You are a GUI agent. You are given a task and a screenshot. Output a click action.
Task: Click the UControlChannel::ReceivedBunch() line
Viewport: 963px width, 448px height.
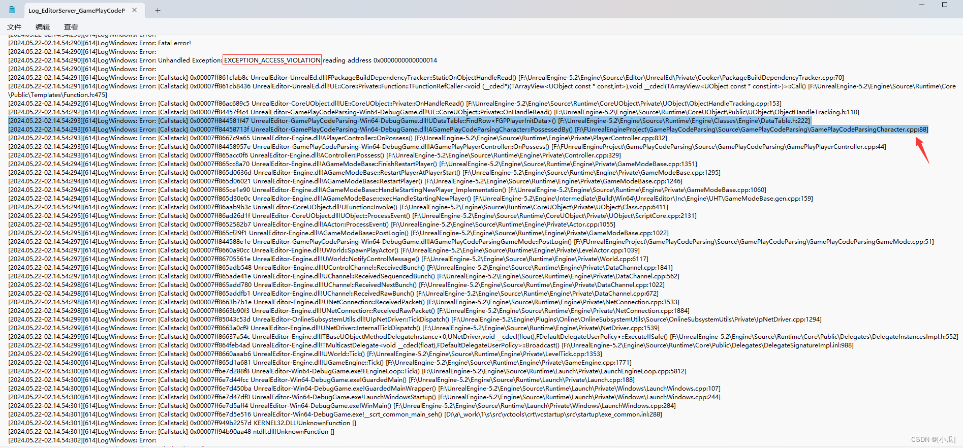point(340,268)
